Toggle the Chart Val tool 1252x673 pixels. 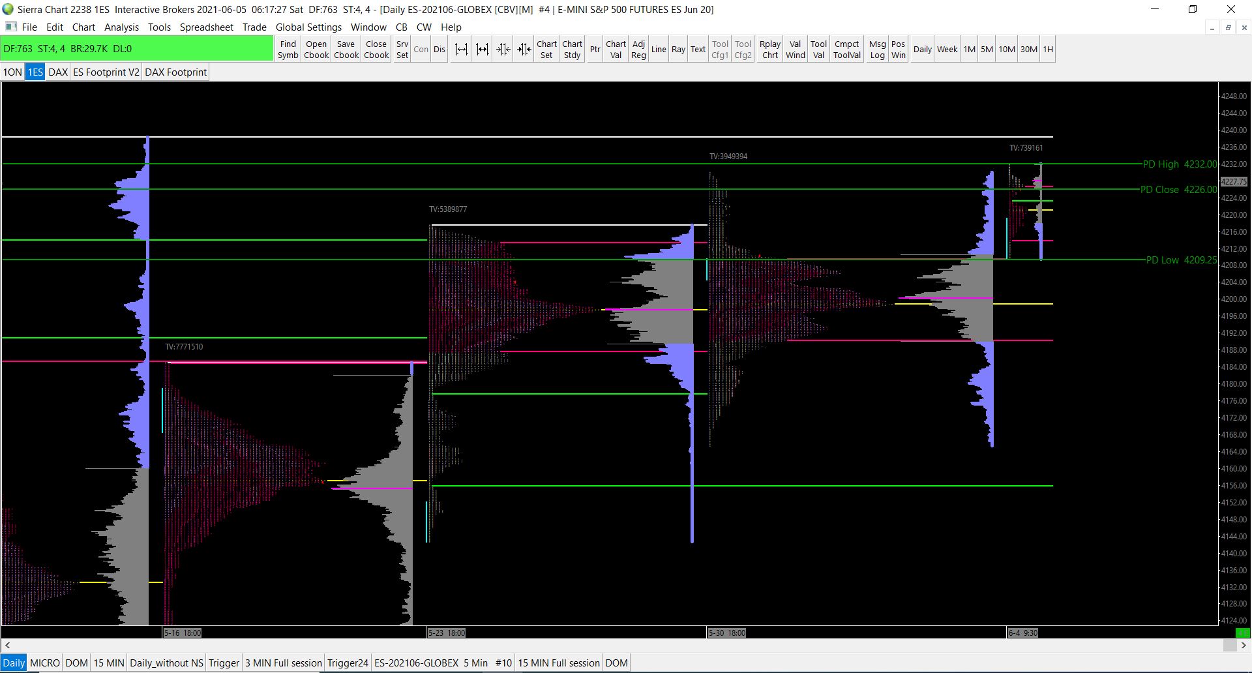616,50
